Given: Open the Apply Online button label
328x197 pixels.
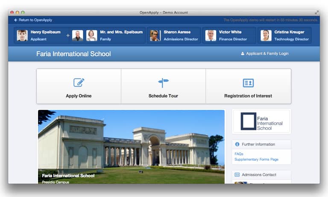Looking at the screenshot, I should (x=79, y=96).
